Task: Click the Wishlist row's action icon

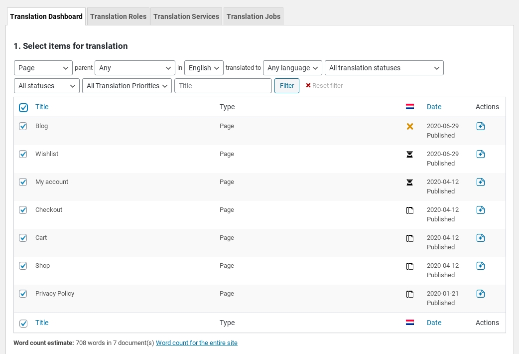Action: [x=480, y=154]
